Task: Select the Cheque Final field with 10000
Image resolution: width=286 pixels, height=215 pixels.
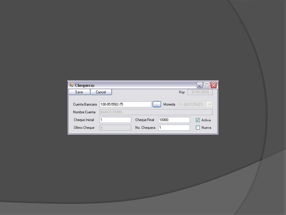Action: click(174, 120)
